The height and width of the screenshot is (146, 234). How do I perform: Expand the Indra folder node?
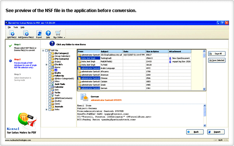46,109
